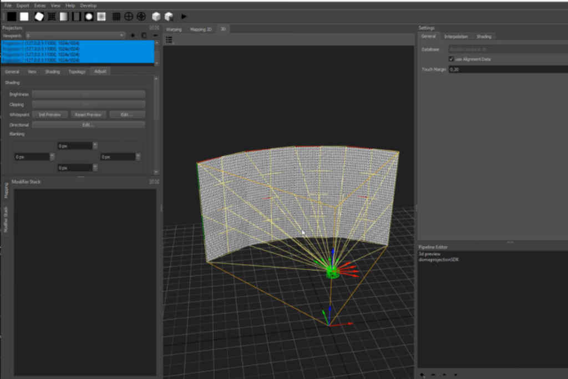568x379 pixels.
Task: Click the white 3D cube toolbar icon
Action: (x=156, y=17)
